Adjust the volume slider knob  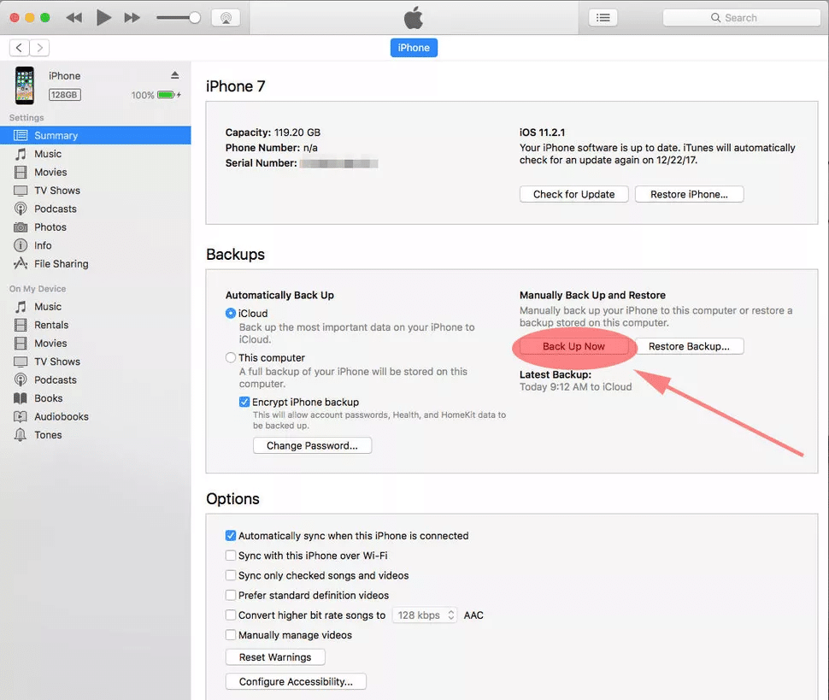point(195,17)
